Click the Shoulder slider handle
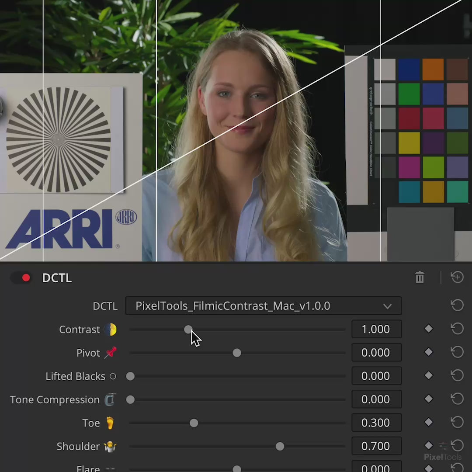 [x=280, y=446]
